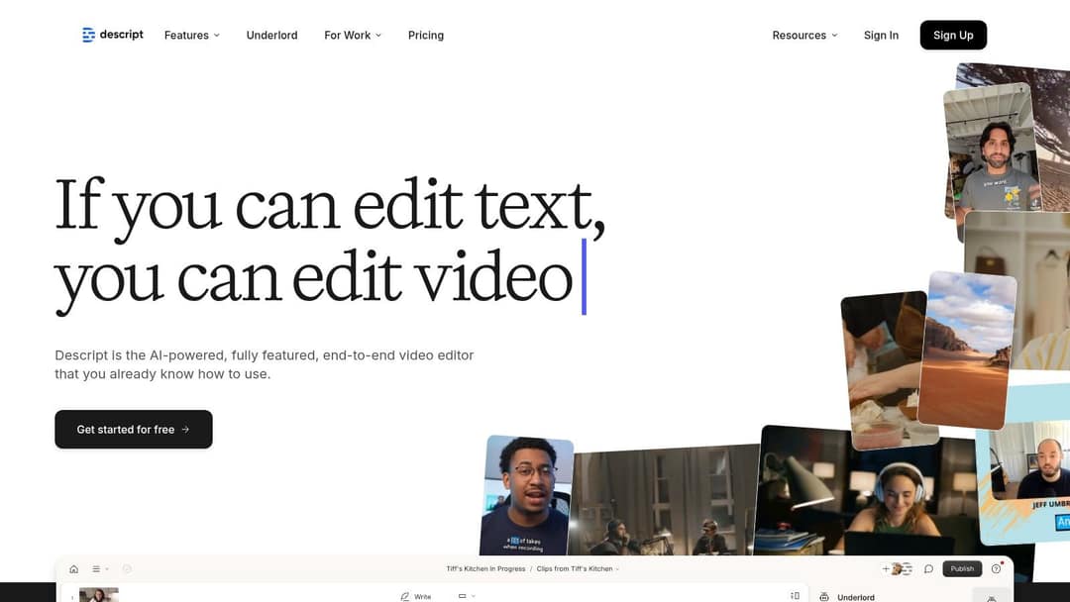Image resolution: width=1070 pixels, height=602 pixels.
Task: Click Get started for free button
Action: click(x=134, y=430)
